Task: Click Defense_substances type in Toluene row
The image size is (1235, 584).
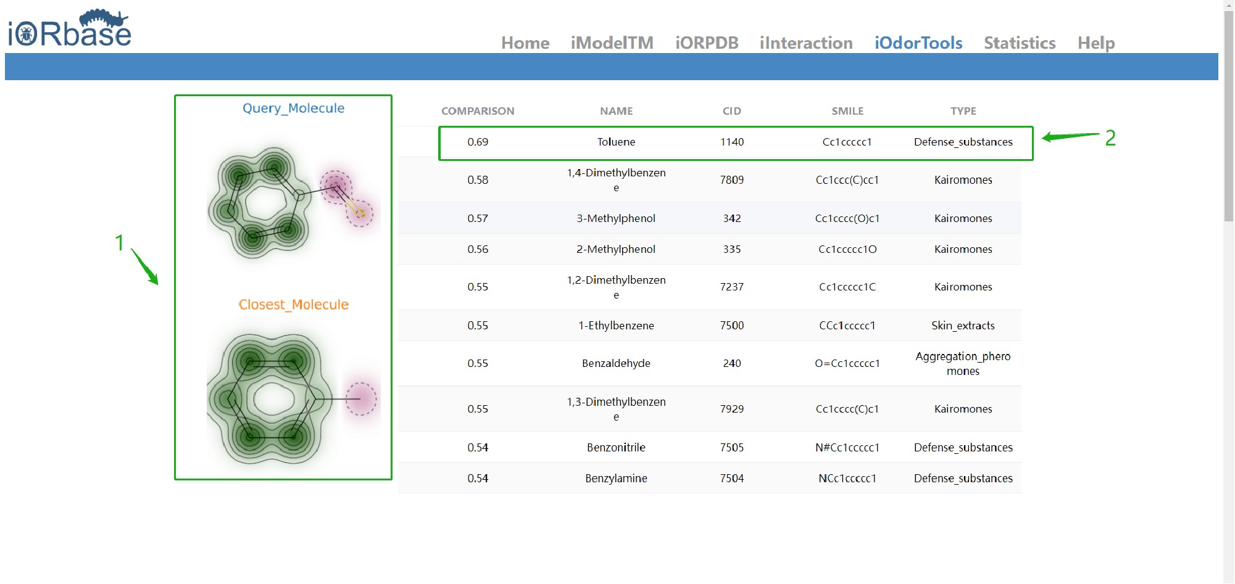Action: tap(963, 142)
